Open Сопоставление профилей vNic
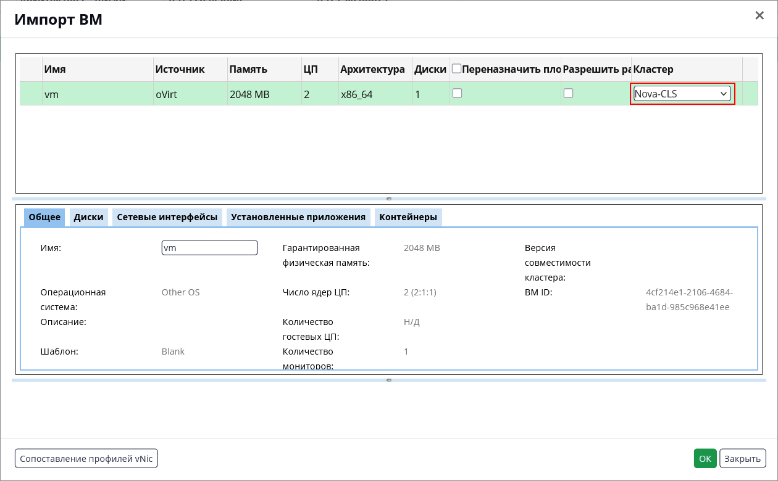The width and height of the screenshot is (778, 481). (x=86, y=459)
